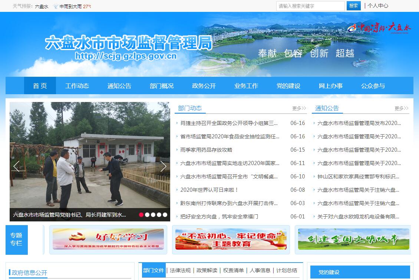Open the 不忘初心、牢记使命 banner

click(x=231, y=239)
